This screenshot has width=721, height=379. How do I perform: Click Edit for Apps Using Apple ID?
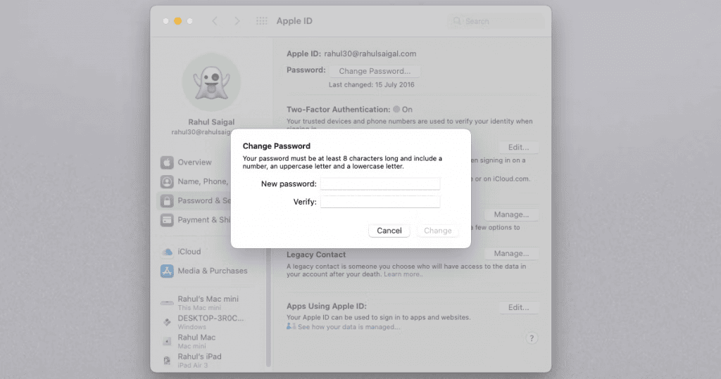518,307
